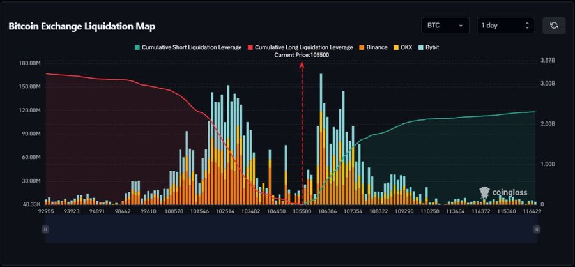Click the 116429 price axis label
Screen dimensions: 575x267
(533, 211)
